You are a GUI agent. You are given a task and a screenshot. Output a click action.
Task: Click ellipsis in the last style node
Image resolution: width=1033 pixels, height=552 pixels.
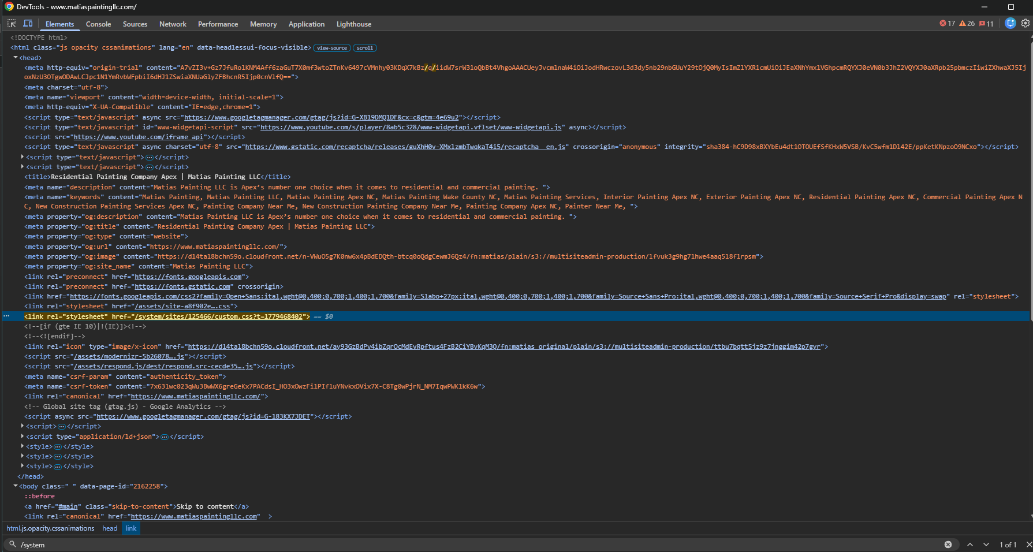click(58, 466)
